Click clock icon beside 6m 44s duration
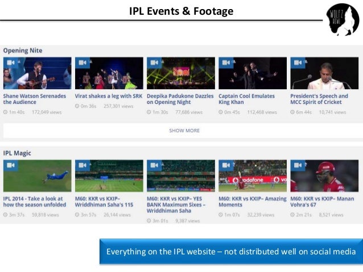 coord(292,112)
